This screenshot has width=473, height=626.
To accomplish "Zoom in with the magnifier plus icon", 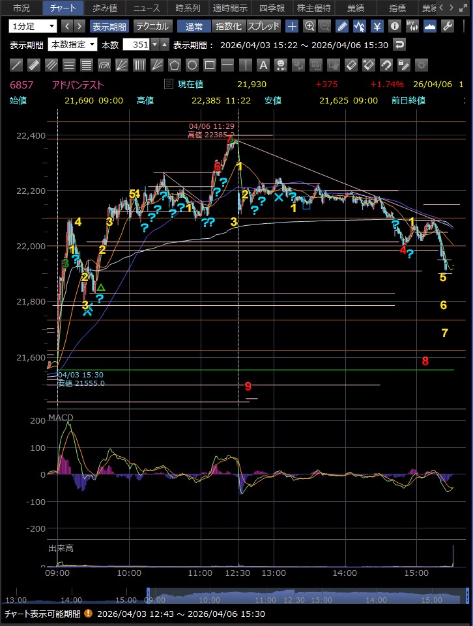I will (x=309, y=26).
